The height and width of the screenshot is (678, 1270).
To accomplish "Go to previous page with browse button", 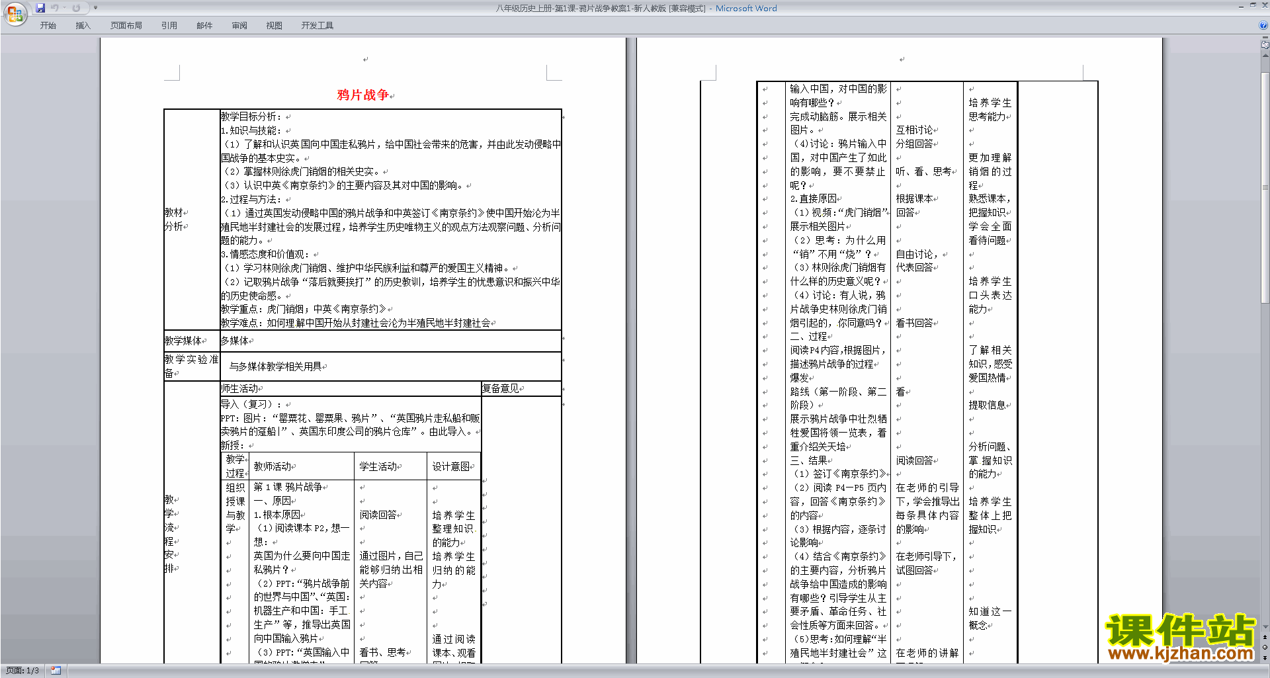I will 1265,637.
